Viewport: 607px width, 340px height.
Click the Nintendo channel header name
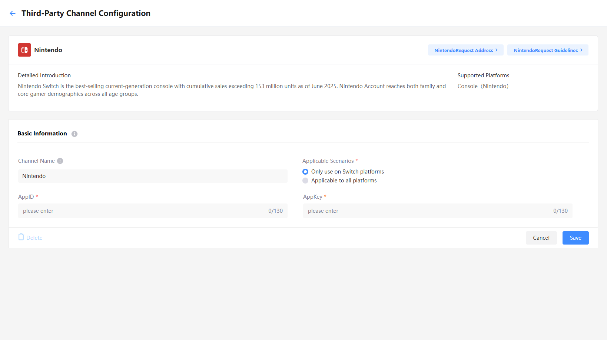click(x=48, y=50)
